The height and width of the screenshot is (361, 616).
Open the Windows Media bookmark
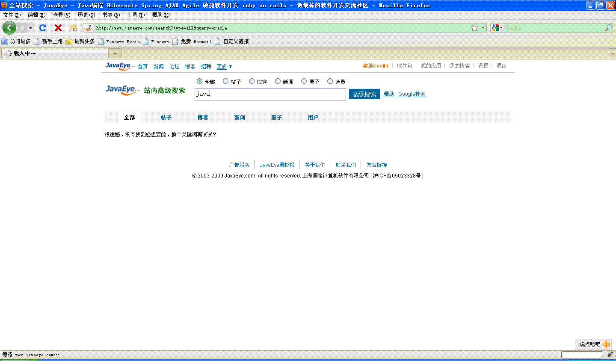click(119, 41)
